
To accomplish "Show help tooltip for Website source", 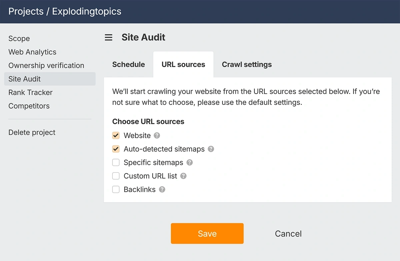I will pos(157,135).
